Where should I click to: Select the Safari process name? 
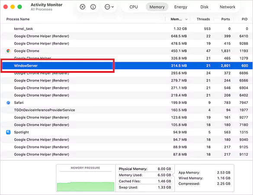tap(19, 103)
